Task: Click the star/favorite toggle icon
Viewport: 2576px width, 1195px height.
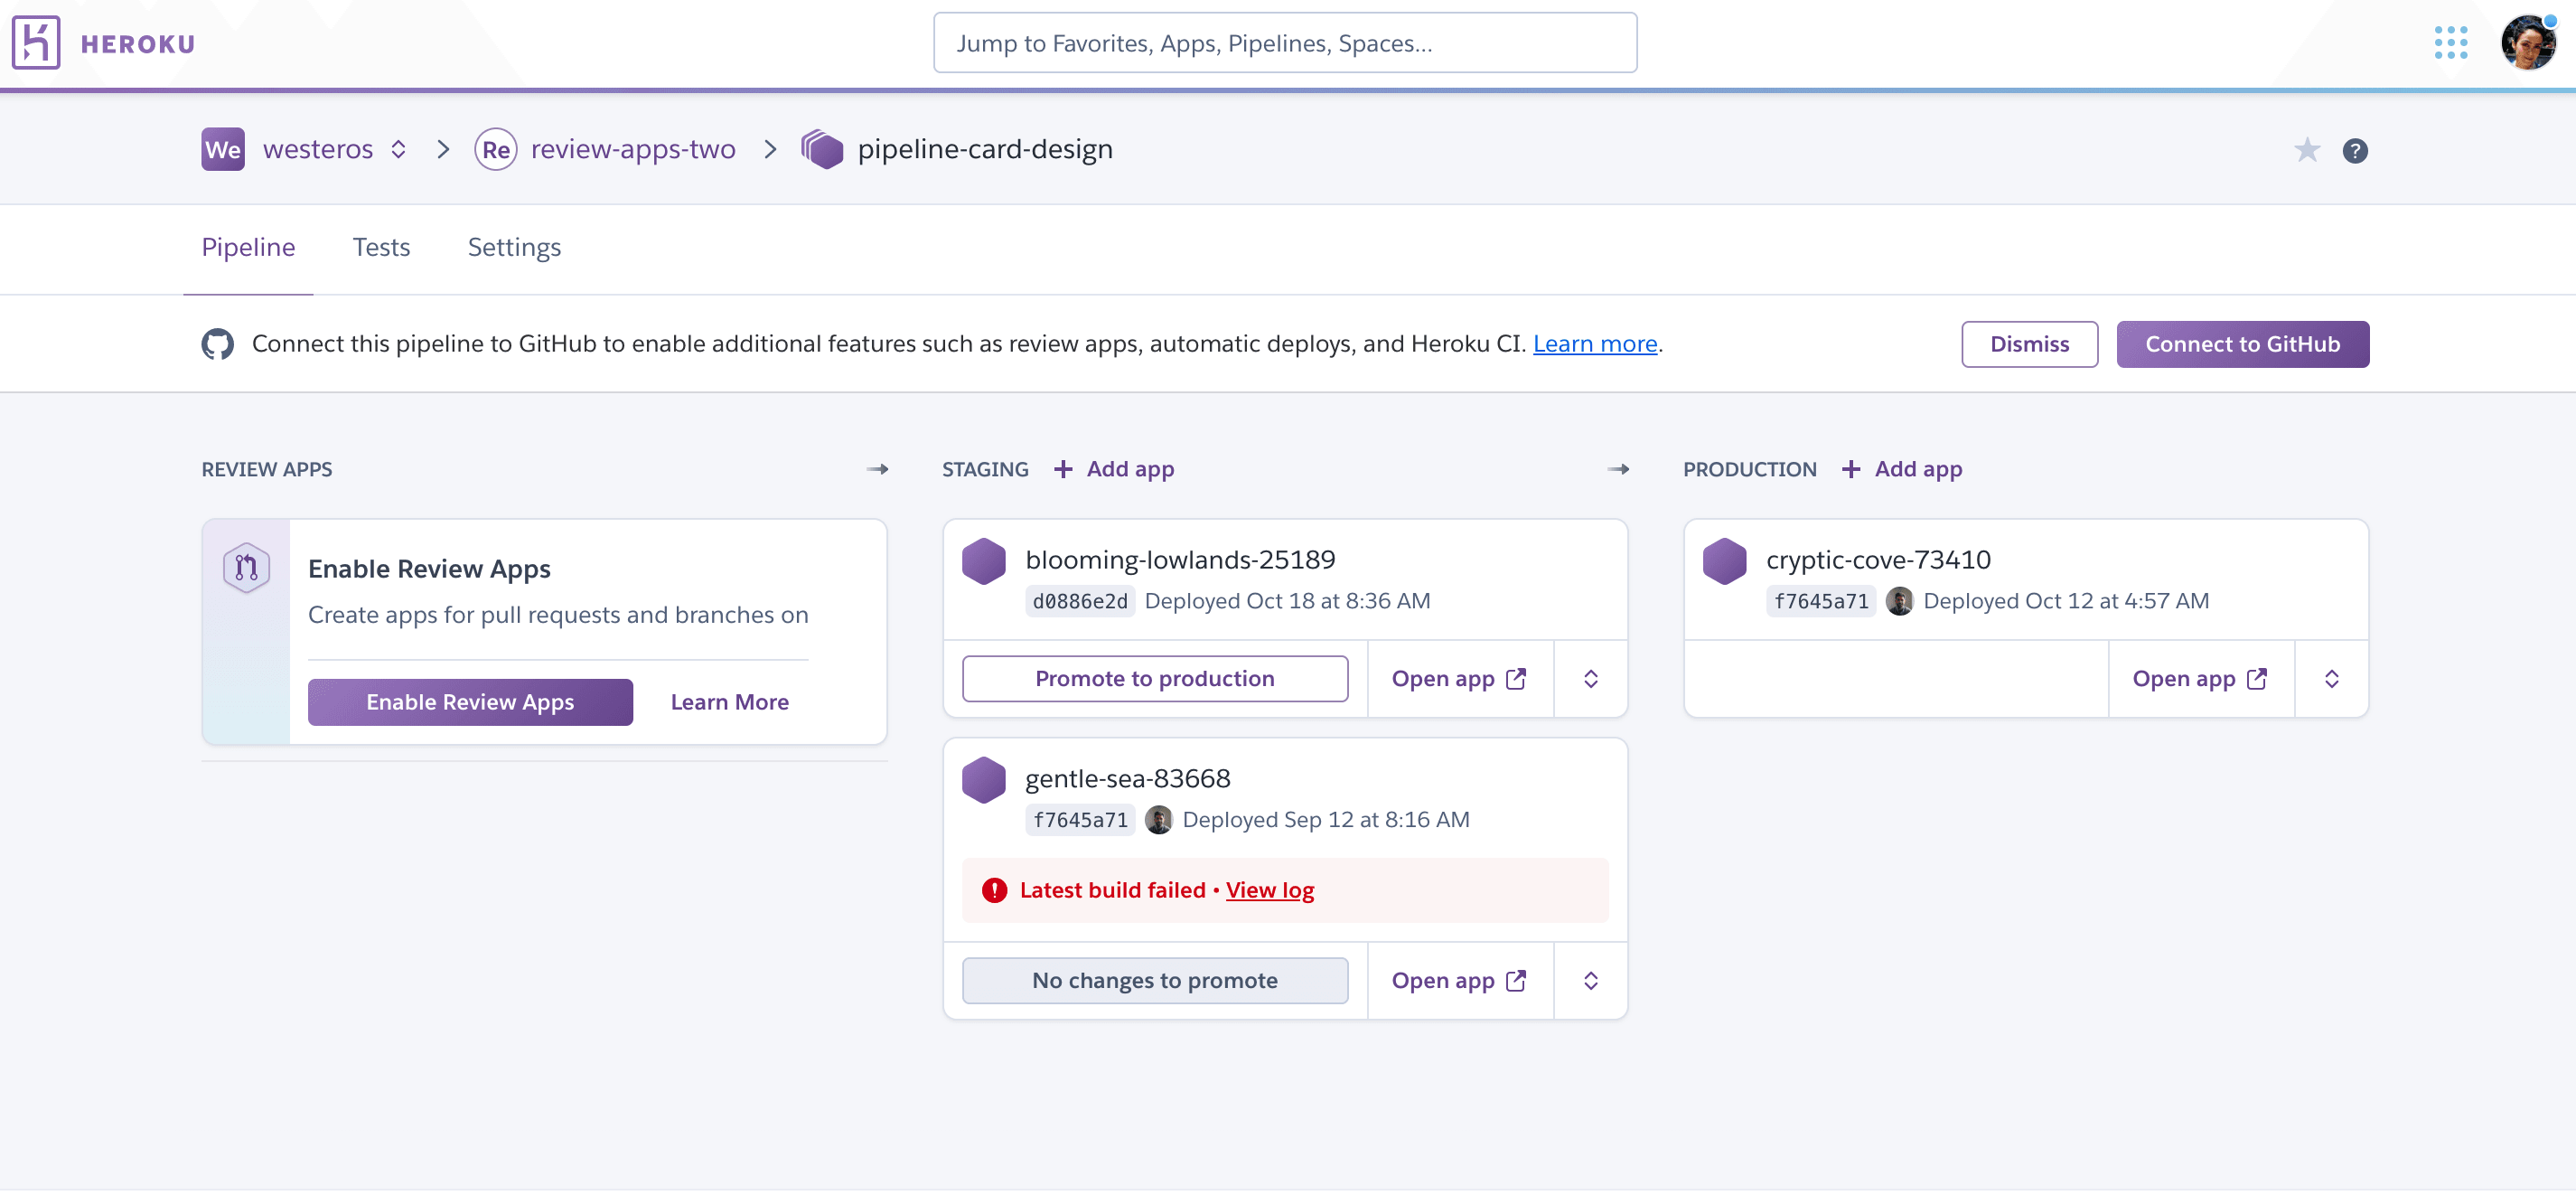Action: pyautogui.click(x=2309, y=151)
